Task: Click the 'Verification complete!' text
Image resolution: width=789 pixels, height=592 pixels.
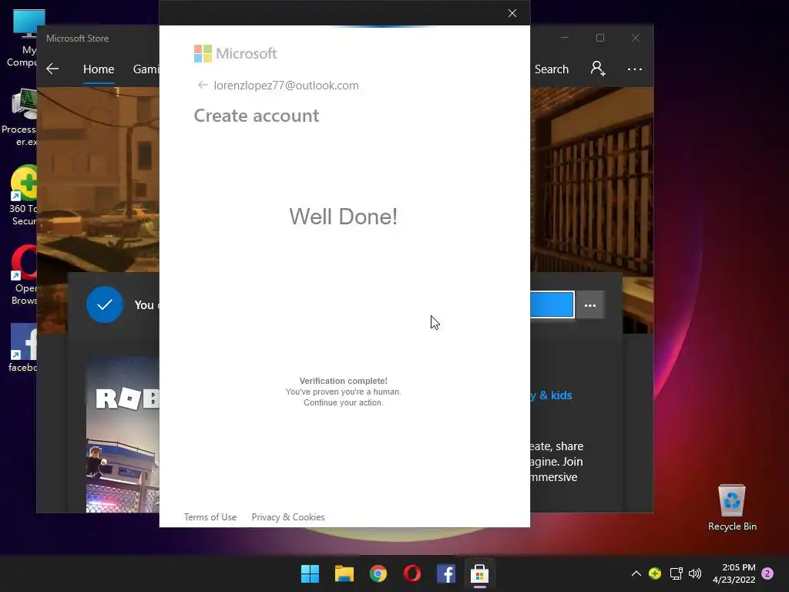Action: pyautogui.click(x=343, y=381)
